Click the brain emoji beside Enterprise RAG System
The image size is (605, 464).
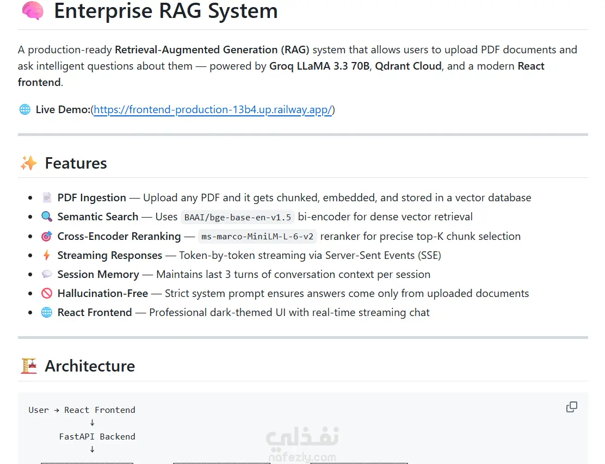33,11
